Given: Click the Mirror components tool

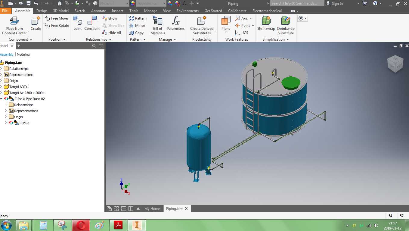Looking at the screenshot, I should coord(137,26).
